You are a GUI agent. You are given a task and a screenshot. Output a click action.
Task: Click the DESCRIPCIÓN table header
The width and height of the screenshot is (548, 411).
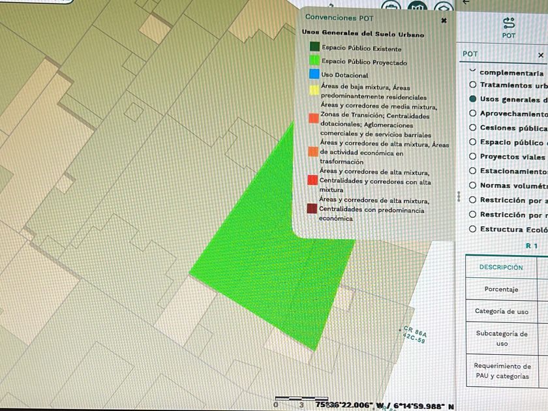tap(501, 267)
